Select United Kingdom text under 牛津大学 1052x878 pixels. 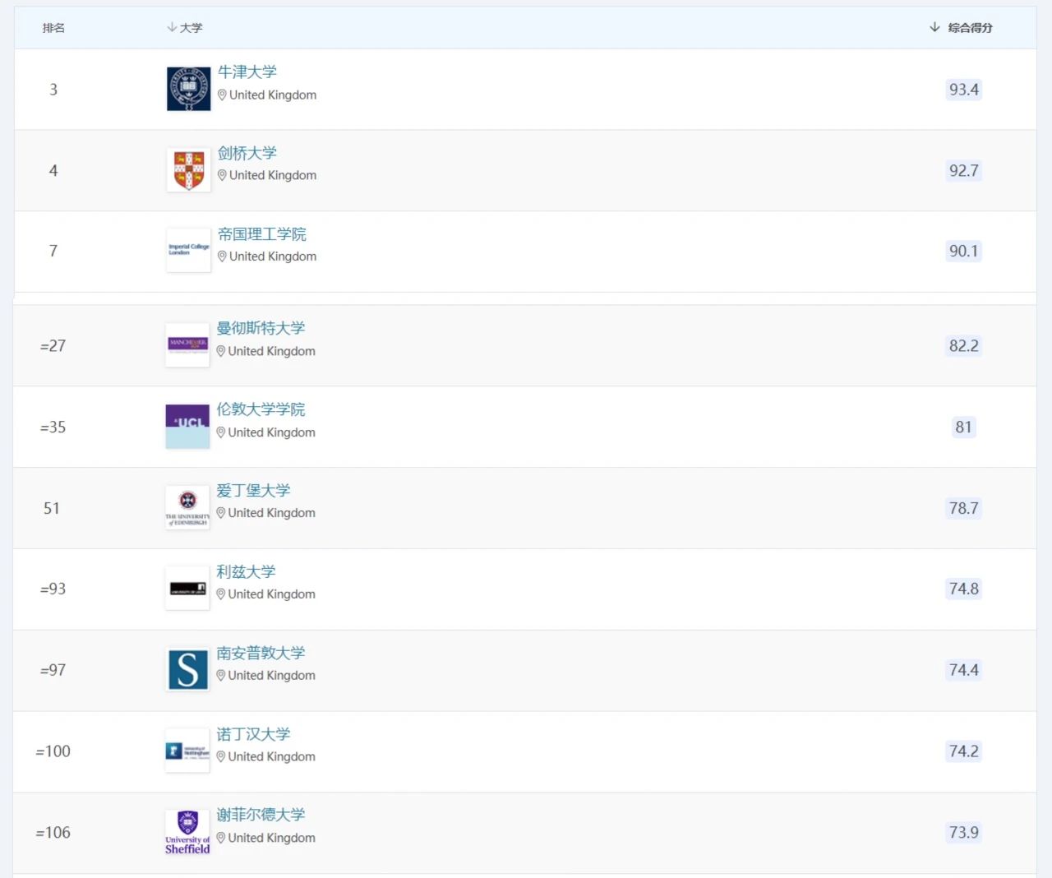pos(273,95)
